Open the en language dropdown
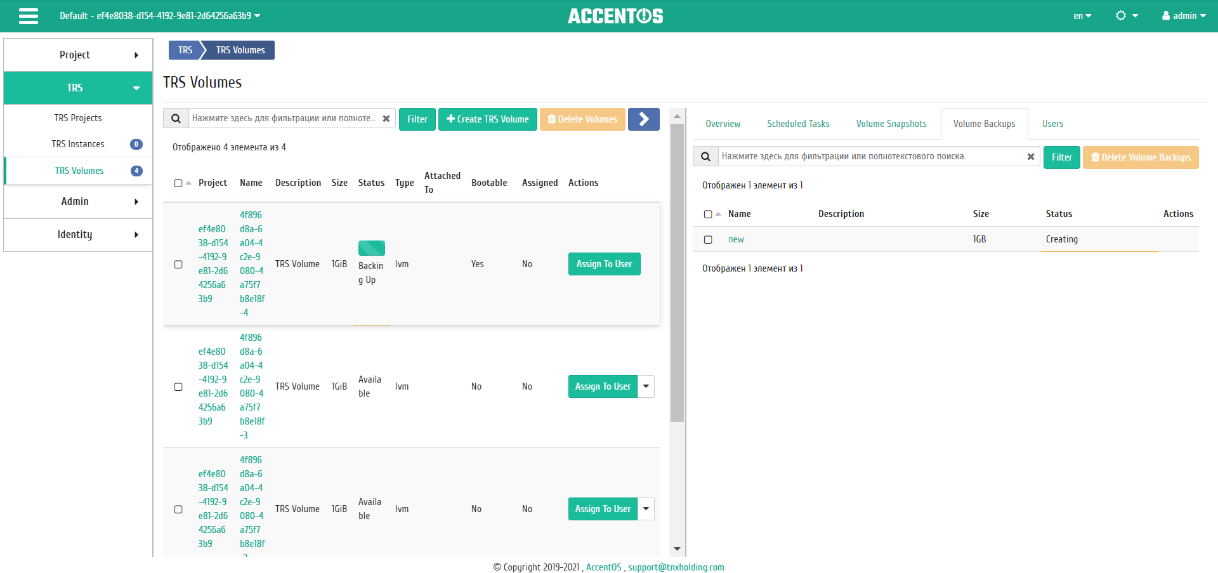This screenshot has width=1218, height=573. pyautogui.click(x=1082, y=16)
